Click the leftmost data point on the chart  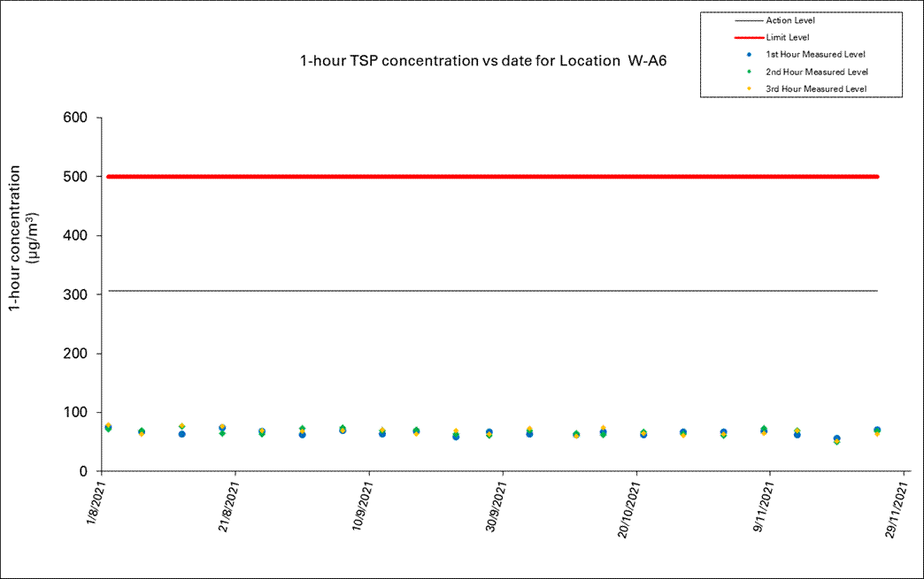tap(108, 428)
